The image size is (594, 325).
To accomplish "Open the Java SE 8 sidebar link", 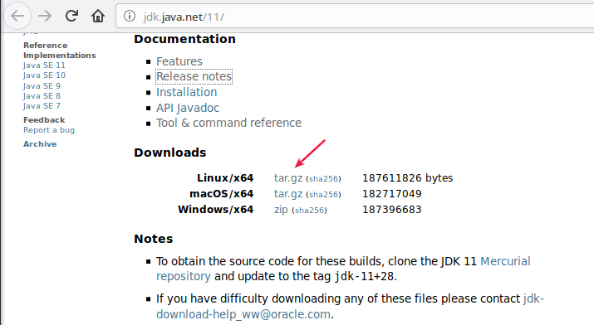I will click(42, 96).
